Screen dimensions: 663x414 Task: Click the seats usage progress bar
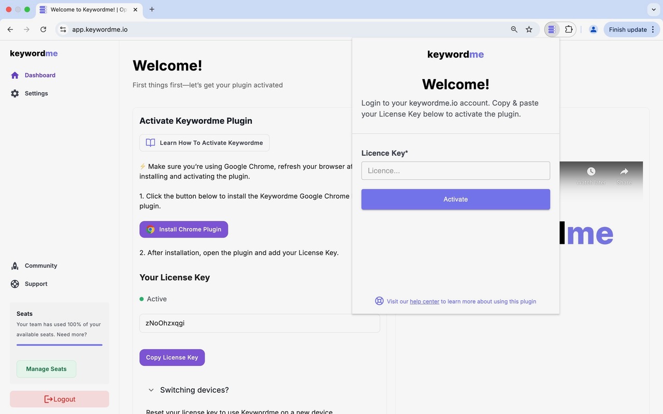59,345
